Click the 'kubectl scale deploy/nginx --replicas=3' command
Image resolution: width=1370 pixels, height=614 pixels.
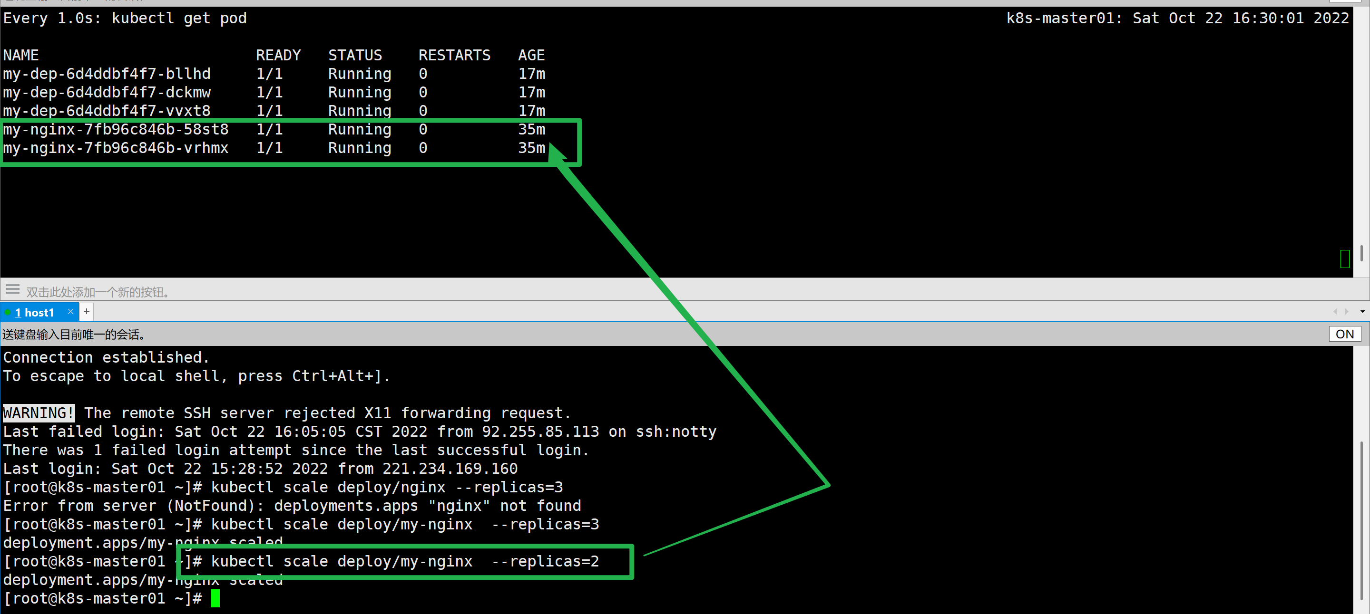(387, 487)
